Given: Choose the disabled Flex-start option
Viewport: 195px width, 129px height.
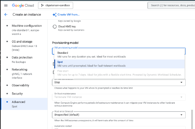Looking at the screenshot, I should 119,73.
